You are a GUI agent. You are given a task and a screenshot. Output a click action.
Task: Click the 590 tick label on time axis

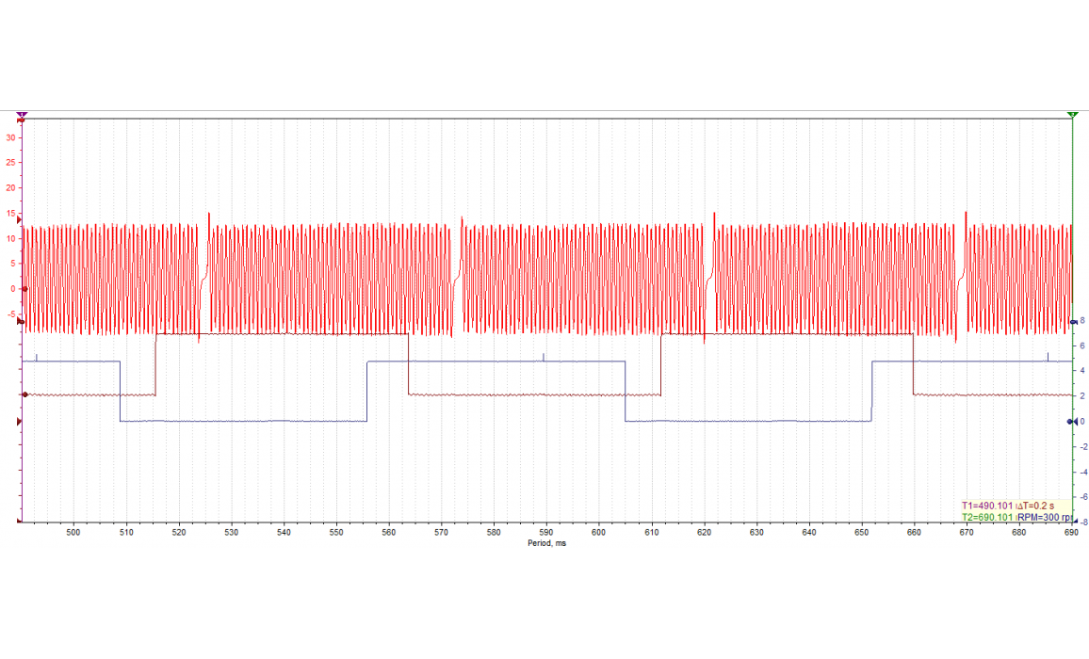(546, 533)
